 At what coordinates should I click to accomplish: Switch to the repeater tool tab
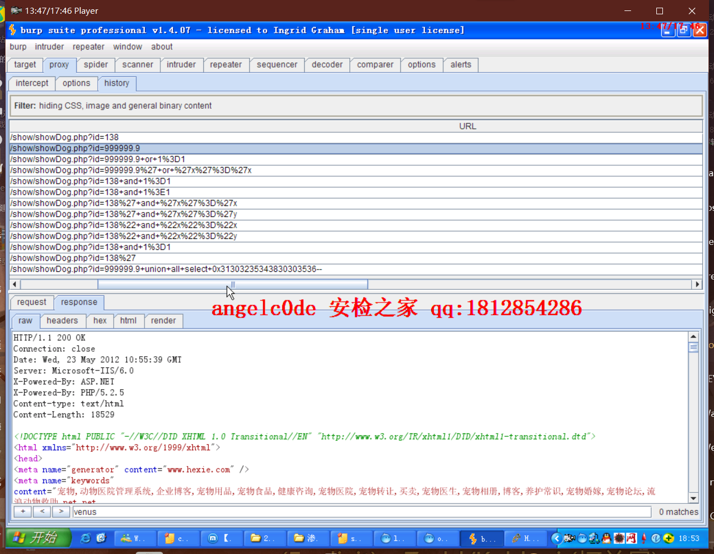tap(226, 65)
